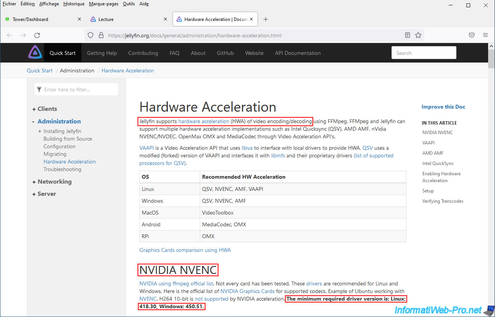Reload the page with the refresh icon

pos(37,35)
